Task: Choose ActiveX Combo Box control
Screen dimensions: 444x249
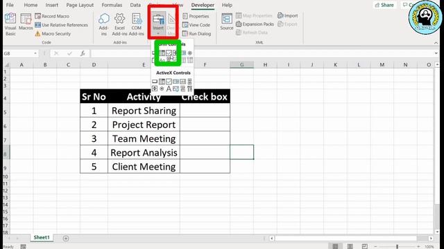Action: pyautogui.click(x=162, y=82)
